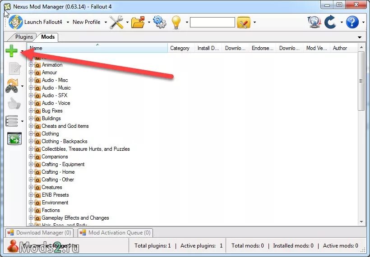
Task: Click the vertical scrollbar down arrow
Action: 361,222
